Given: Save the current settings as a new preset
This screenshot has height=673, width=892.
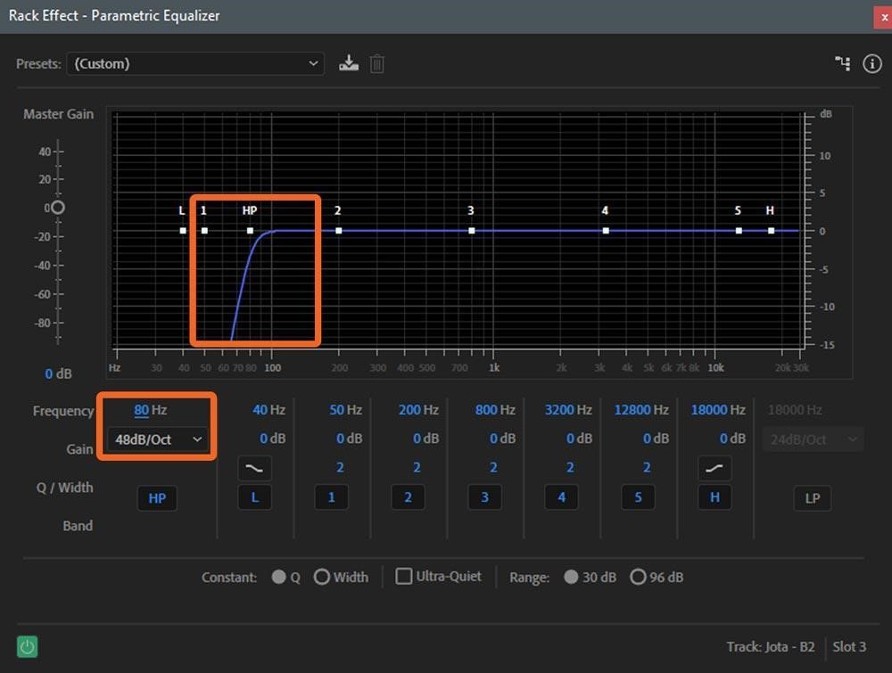Looking at the screenshot, I should pyautogui.click(x=348, y=63).
